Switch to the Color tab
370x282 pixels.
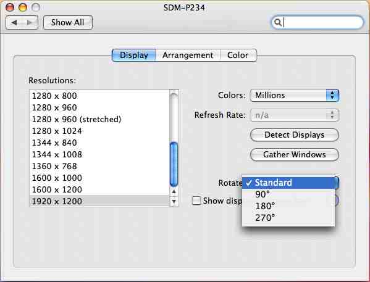[238, 55]
